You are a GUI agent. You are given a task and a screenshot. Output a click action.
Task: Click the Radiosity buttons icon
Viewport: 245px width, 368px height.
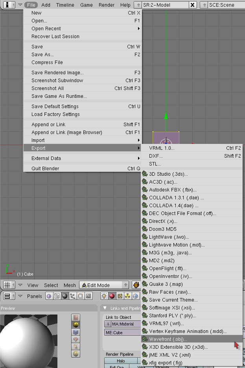[x=128, y=296]
